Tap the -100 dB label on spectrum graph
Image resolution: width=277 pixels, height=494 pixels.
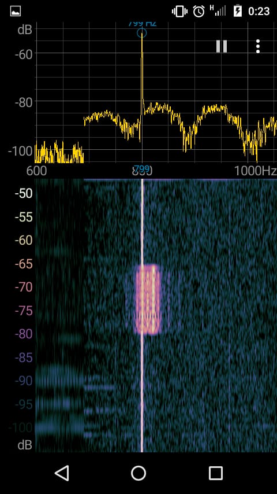pyautogui.click(x=20, y=150)
